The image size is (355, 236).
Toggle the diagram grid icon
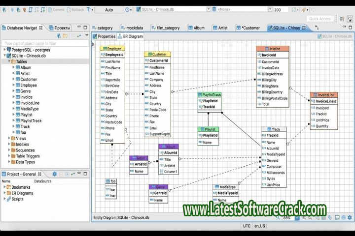pos(323,217)
